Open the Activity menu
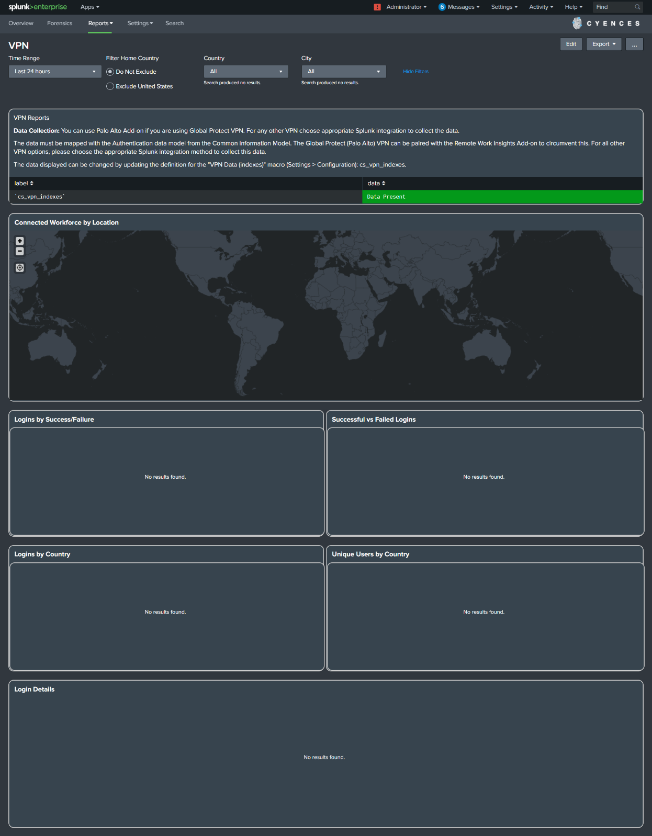This screenshot has height=836, width=652. 541,7
